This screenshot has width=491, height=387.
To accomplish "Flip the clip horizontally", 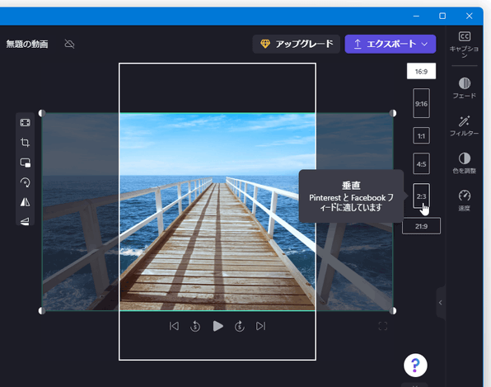I will pos(25,202).
